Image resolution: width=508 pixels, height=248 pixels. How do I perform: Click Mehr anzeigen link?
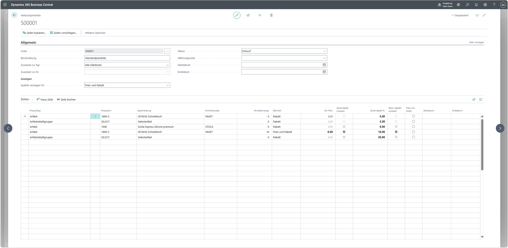[477, 42]
